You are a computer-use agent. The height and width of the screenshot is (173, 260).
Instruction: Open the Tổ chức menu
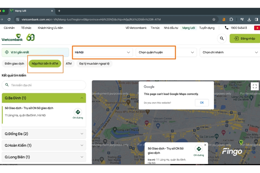click(26, 28)
